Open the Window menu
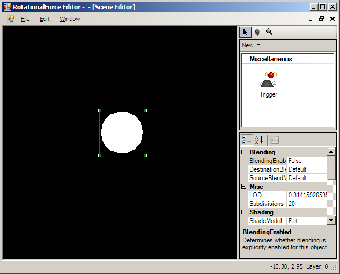 pos(70,19)
